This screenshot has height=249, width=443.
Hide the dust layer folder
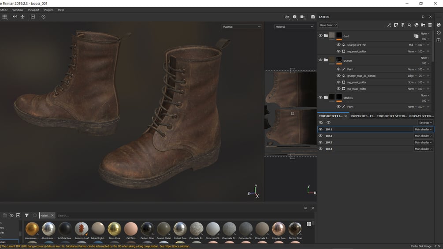[x=320, y=36]
